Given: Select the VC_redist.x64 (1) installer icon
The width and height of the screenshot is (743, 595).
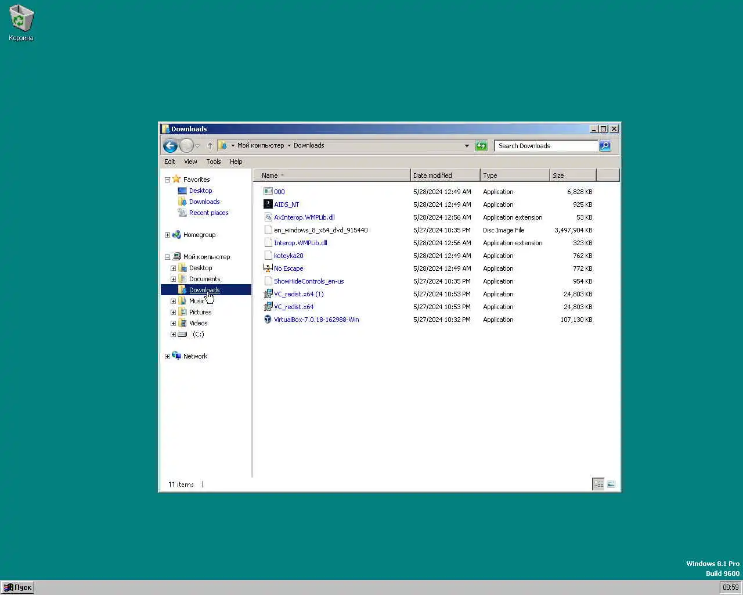Looking at the screenshot, I should pyautogui.click(x=268, y=294).
